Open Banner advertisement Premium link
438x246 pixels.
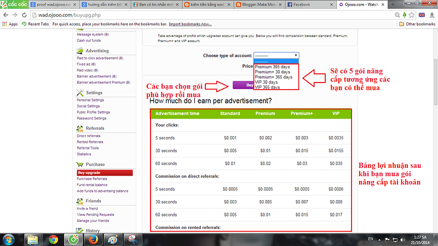point(103,83)
